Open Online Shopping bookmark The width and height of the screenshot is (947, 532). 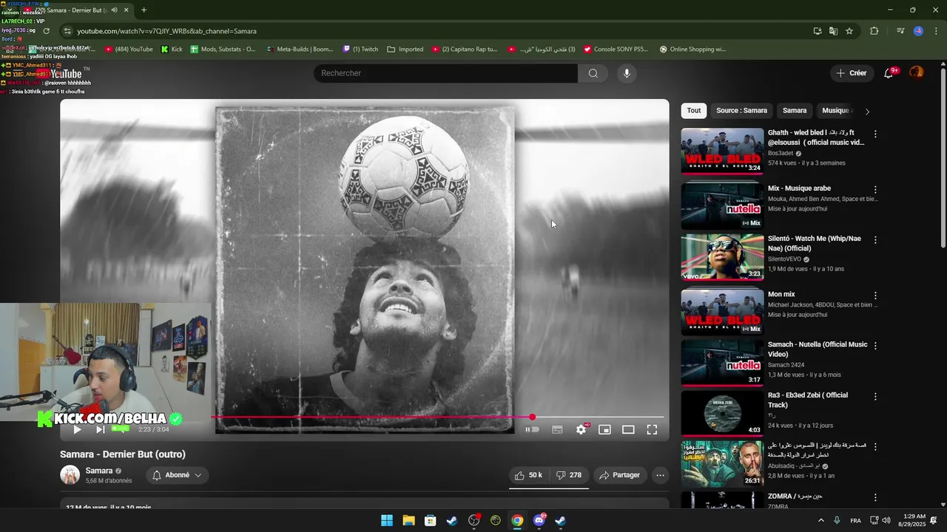coord(692,50)
